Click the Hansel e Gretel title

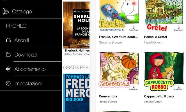pos(155,37)
